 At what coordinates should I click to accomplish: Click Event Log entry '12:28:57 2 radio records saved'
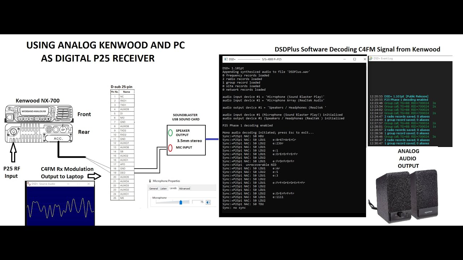point(399,130)
